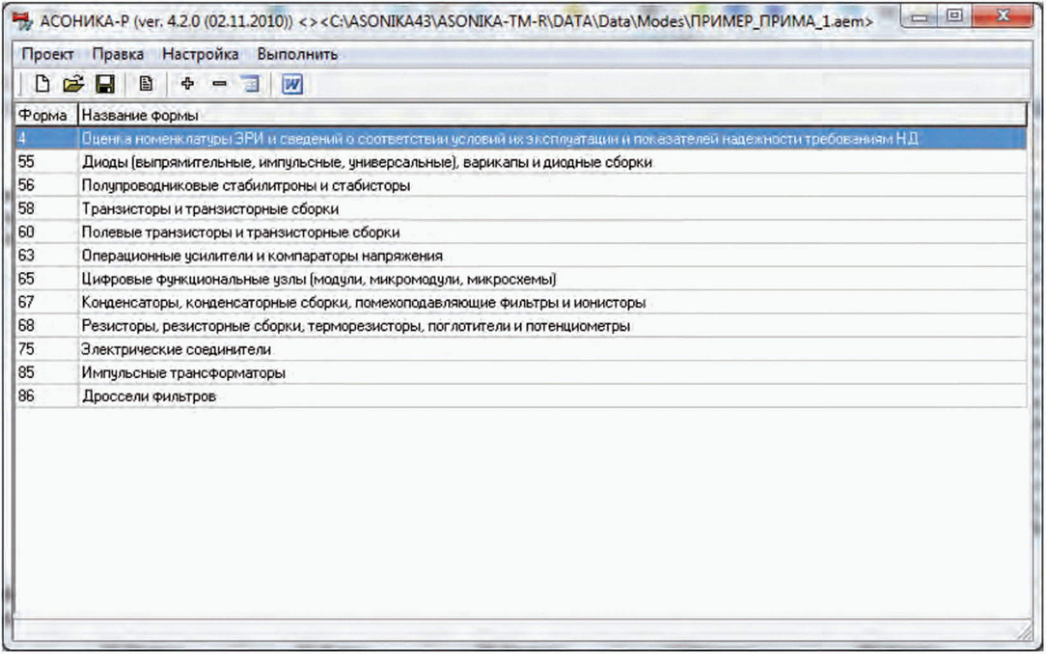Click the grayed list icon in toolbar
This screenshot has width=1046, height=654.
point(251,83)
